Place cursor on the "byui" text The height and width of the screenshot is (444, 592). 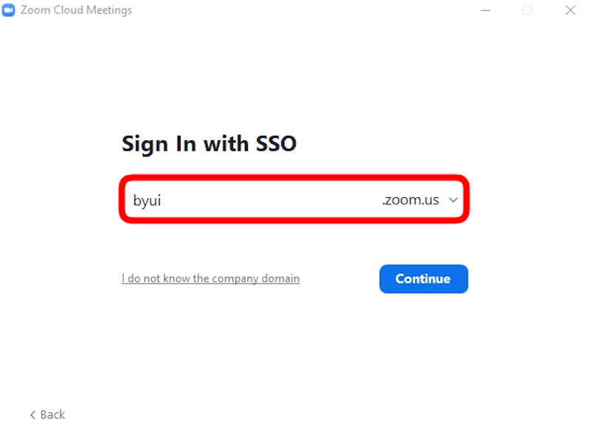pyautogui.click(x=147, y=200)
